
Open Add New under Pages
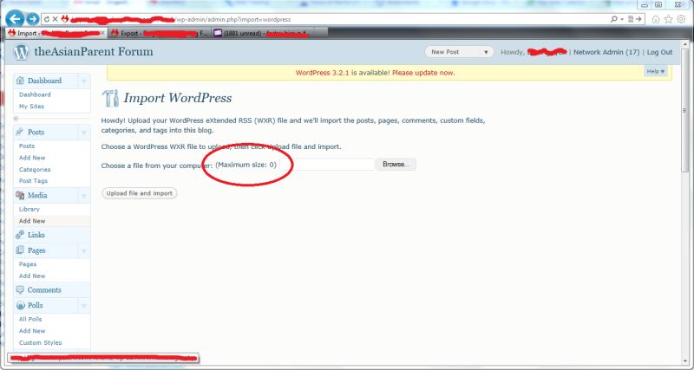tap(32, 276)
